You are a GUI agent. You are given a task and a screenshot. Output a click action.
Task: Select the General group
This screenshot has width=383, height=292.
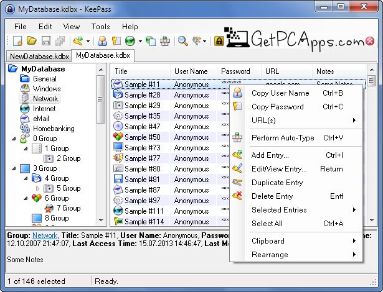pos(45,79)
